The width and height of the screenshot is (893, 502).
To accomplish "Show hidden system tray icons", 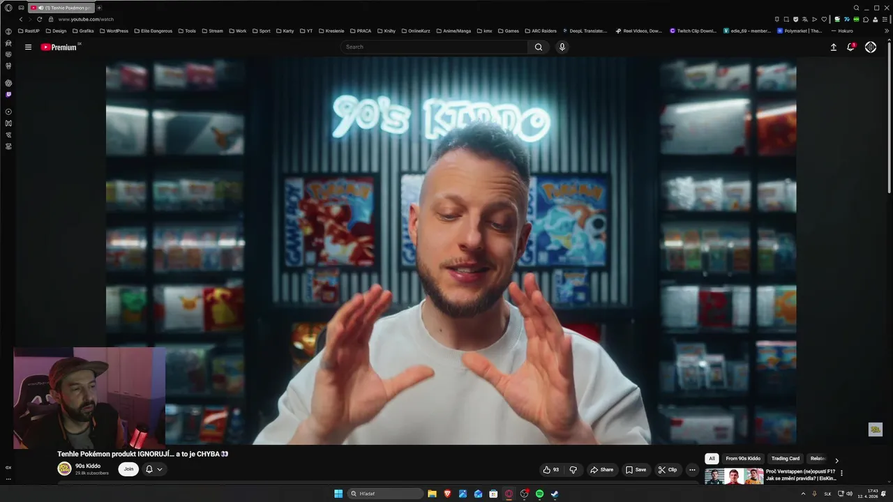I will click(803, 494).
